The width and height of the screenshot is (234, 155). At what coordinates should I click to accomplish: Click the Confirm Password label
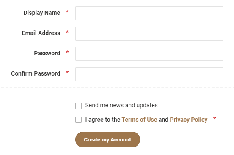pyautogui.click(x=36, y=73)
